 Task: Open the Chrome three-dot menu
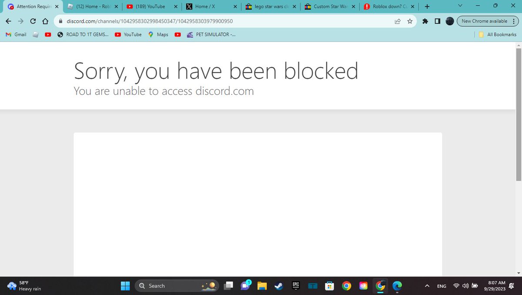514,21
